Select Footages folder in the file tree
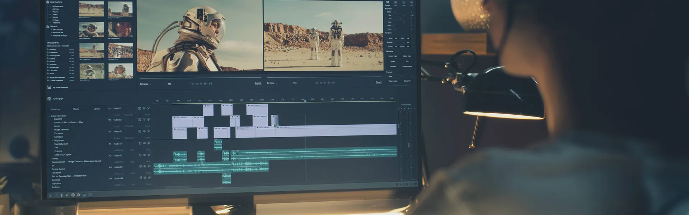The width and height of the screenshot is (689, 215). [56, 20]
